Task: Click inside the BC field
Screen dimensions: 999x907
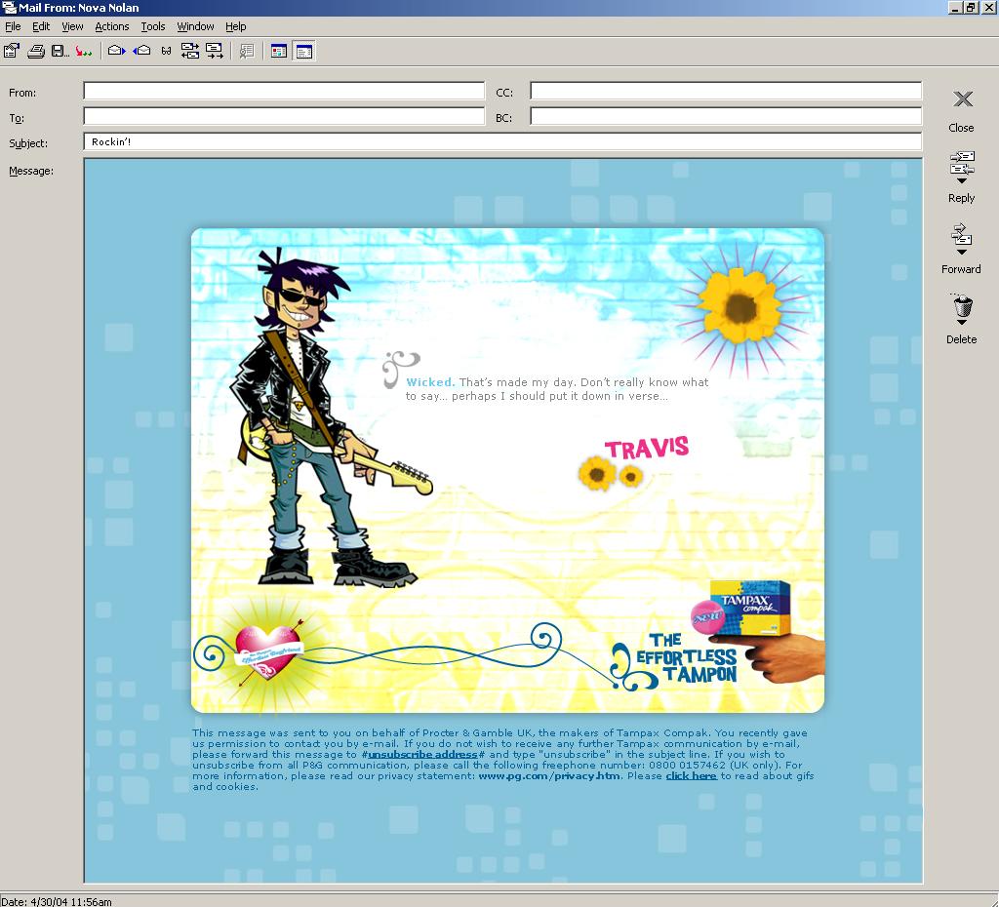Action: 726,116
